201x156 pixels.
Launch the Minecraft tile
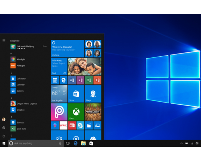click(x=93, y=112)
